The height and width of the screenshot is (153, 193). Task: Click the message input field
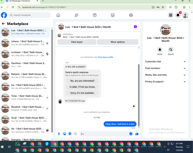[x=104, y=134]
